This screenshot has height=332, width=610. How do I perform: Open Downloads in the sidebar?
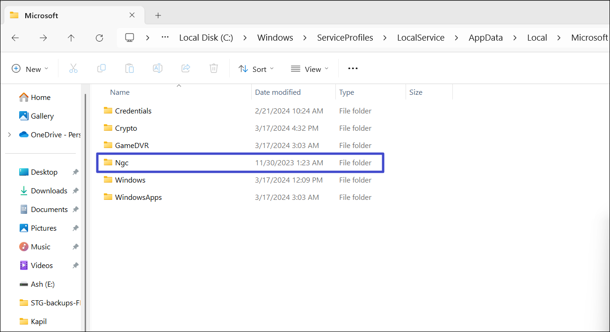pos(49,191)
